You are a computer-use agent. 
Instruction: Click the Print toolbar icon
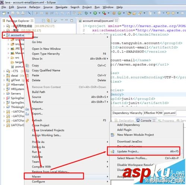click(23, 13)
